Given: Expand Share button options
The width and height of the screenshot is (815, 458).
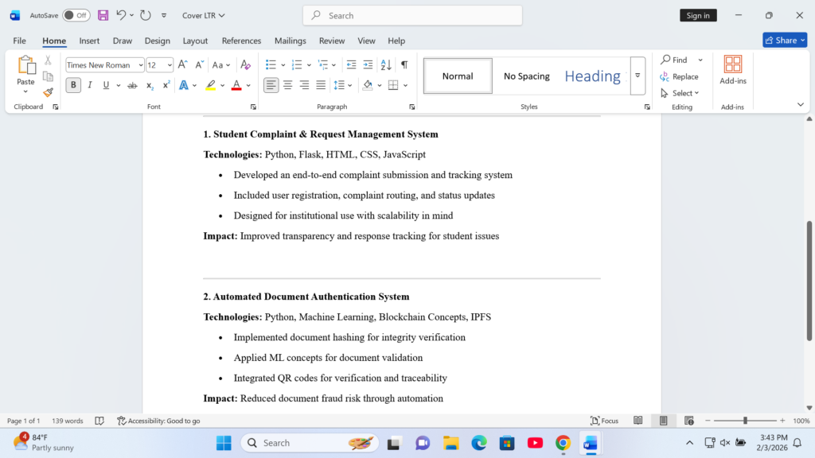Looking at the screenshot, I should (x=802, y=40).
